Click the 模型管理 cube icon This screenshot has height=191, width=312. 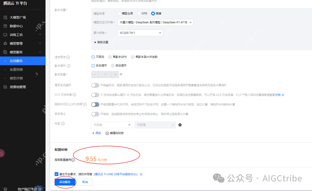(5, 43)
